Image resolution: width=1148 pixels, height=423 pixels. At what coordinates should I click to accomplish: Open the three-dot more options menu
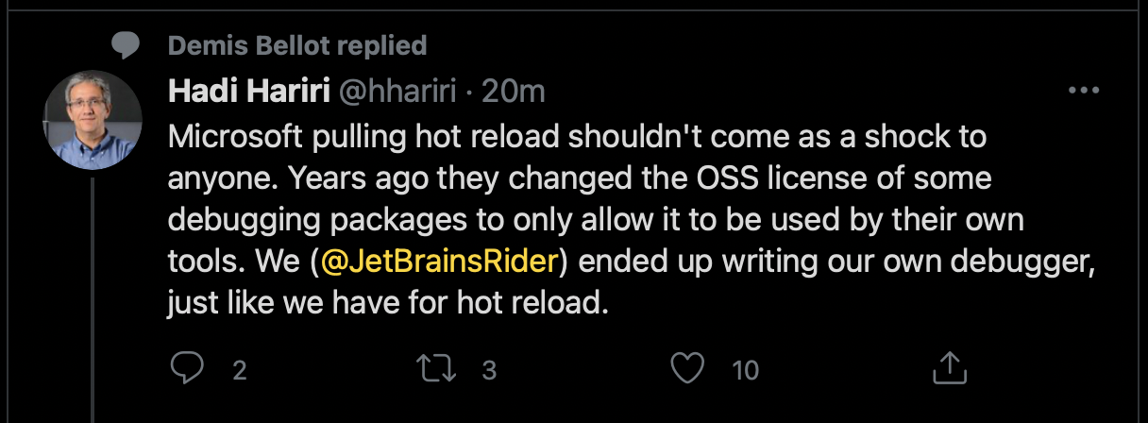[1084, 92]
